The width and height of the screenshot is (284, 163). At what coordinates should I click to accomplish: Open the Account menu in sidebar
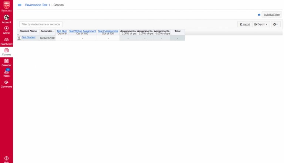7,19
